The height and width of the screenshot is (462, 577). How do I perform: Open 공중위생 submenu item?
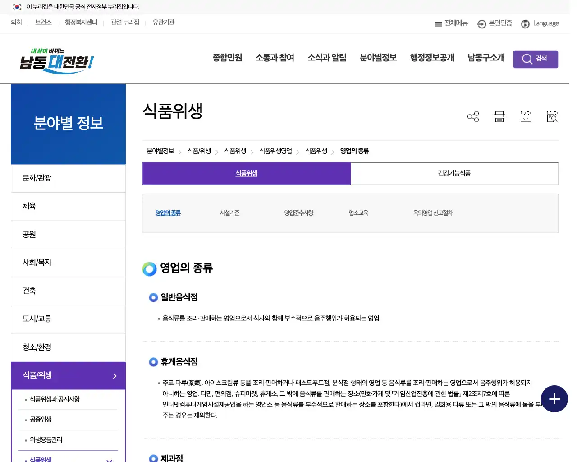41,420
